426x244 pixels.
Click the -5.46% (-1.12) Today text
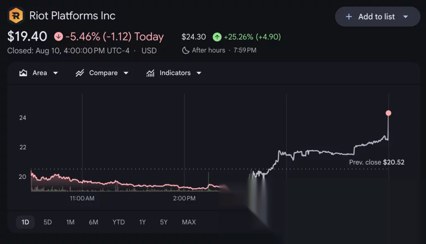tap(114, 36)
